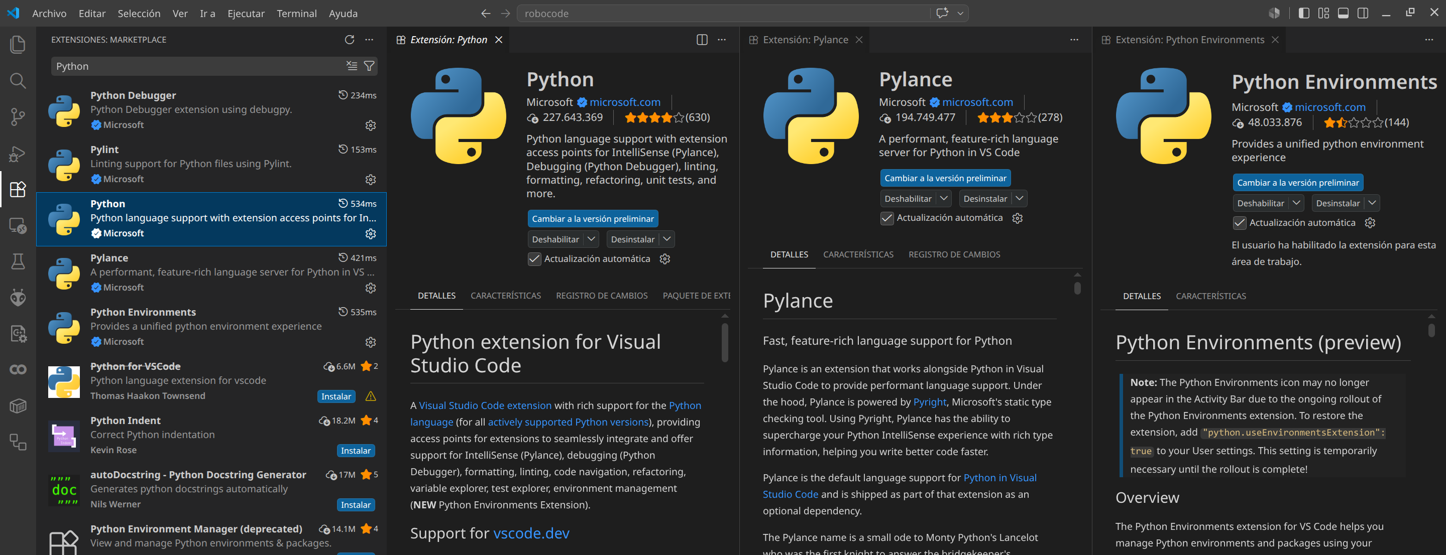Viewport: 1446px width, 555px height.
Task: Open manage gear for Pylance list item
Action: (371, 288)
